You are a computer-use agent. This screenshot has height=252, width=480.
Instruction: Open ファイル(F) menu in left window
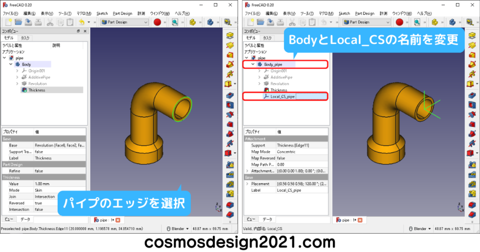[10, 14]
